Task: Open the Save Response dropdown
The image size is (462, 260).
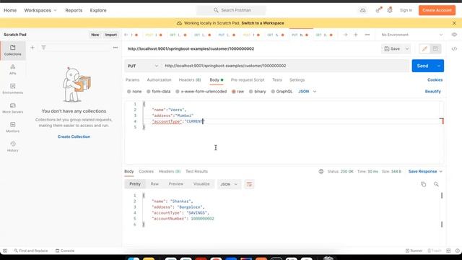Action: (x=425, y=171)
